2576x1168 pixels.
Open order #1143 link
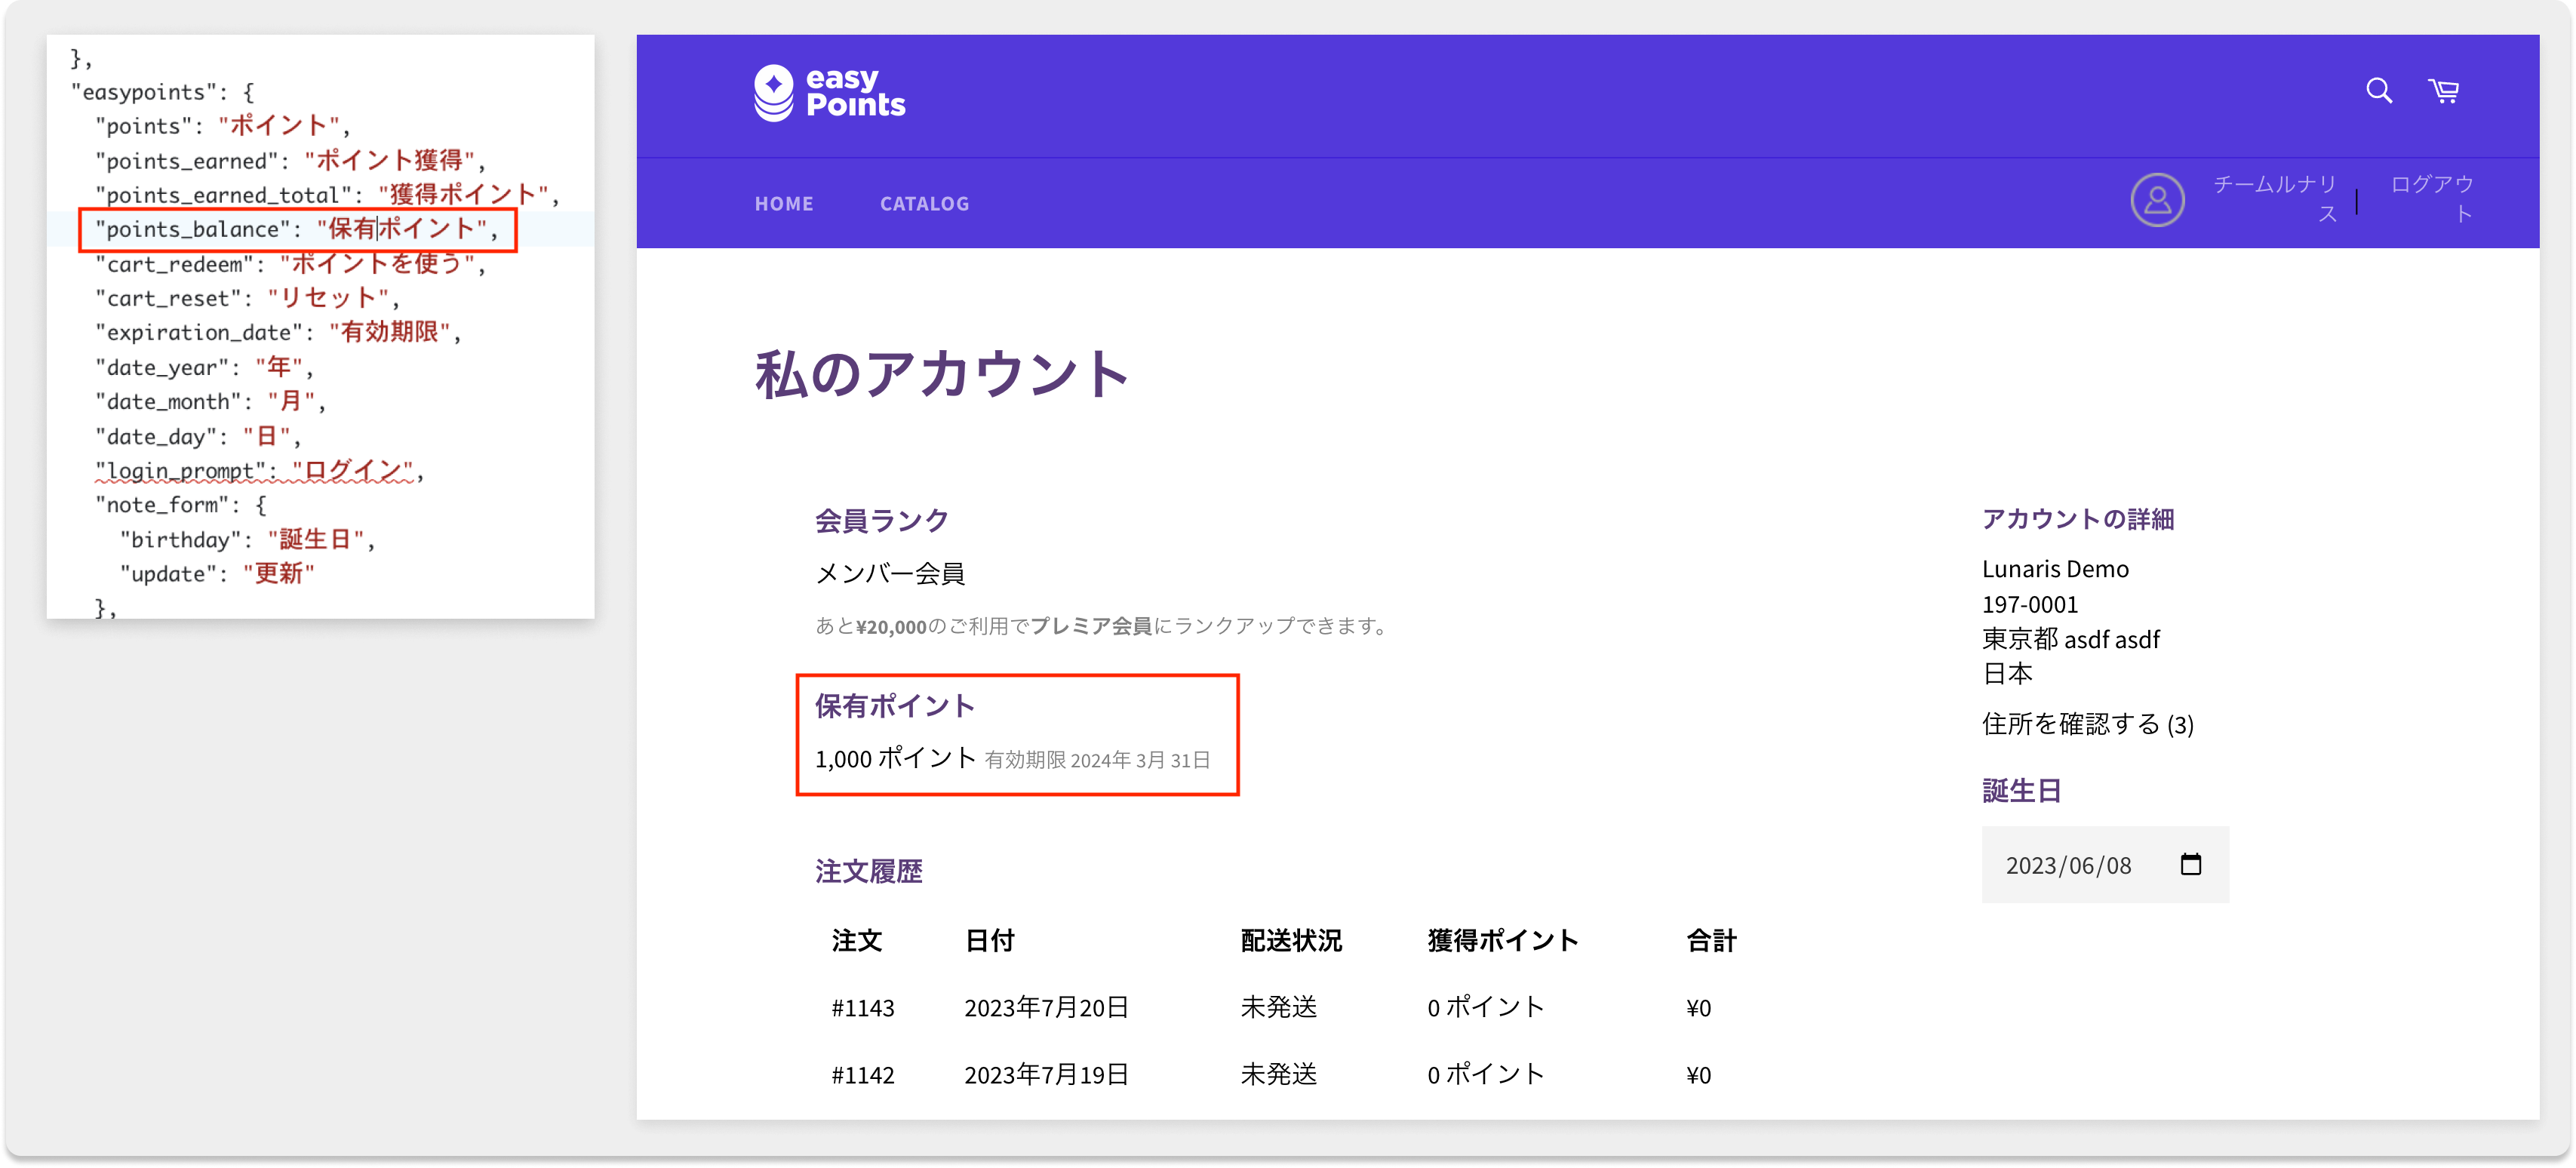(x=863, y=1008)
